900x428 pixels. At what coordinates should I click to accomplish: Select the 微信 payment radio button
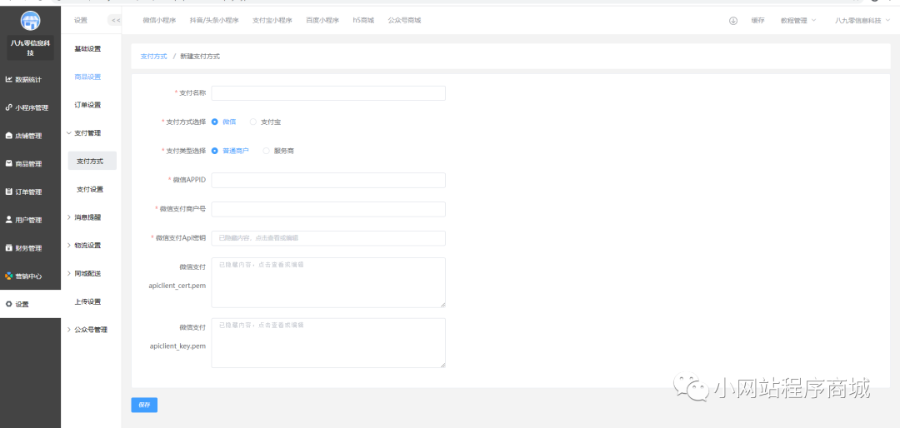(215, 122)
